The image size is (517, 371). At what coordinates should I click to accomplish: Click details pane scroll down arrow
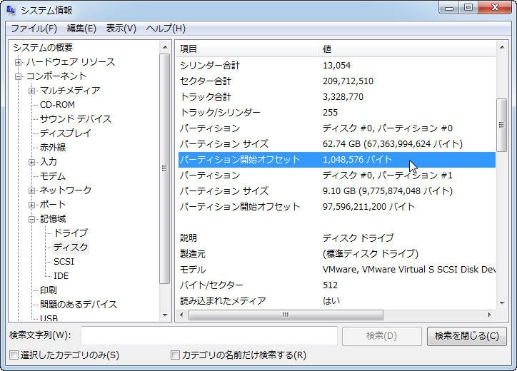[x=502, y=303]
